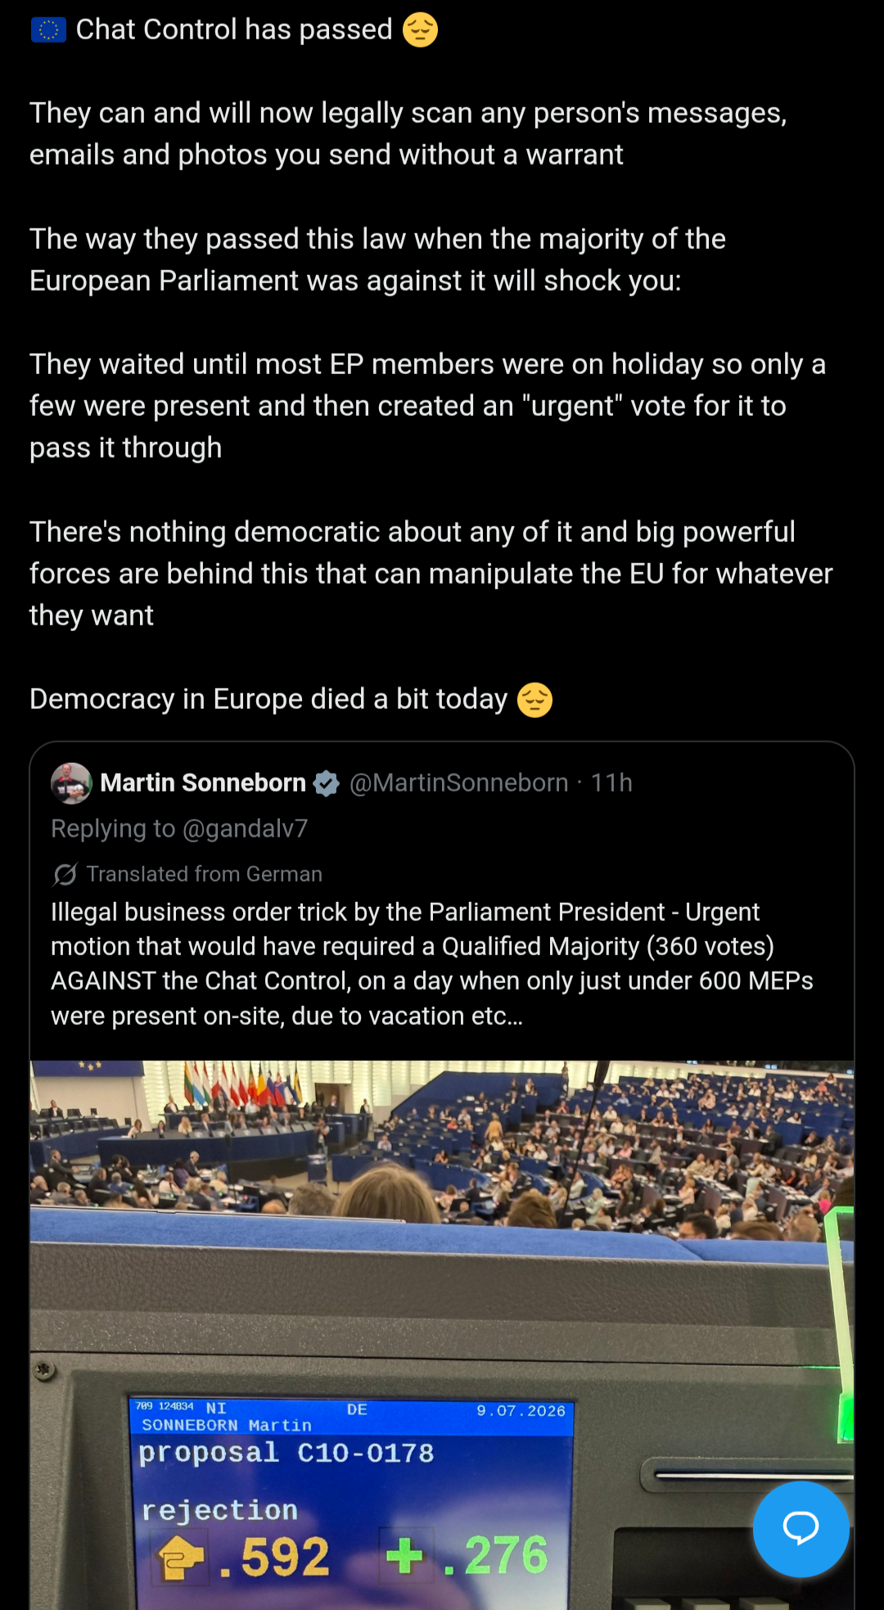884x1610 pixels.
Task: Click the pensive emoji after "died a bit today"
Action: [x=534, y=700]
